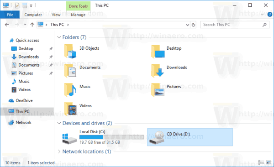
Task: Open the Videos folder icon in Folders
Action: coord(70,109)
